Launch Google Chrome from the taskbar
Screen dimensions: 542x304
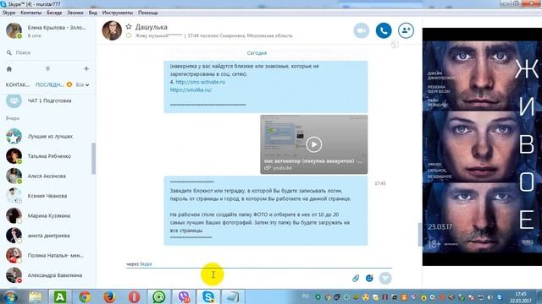(85, 297)
